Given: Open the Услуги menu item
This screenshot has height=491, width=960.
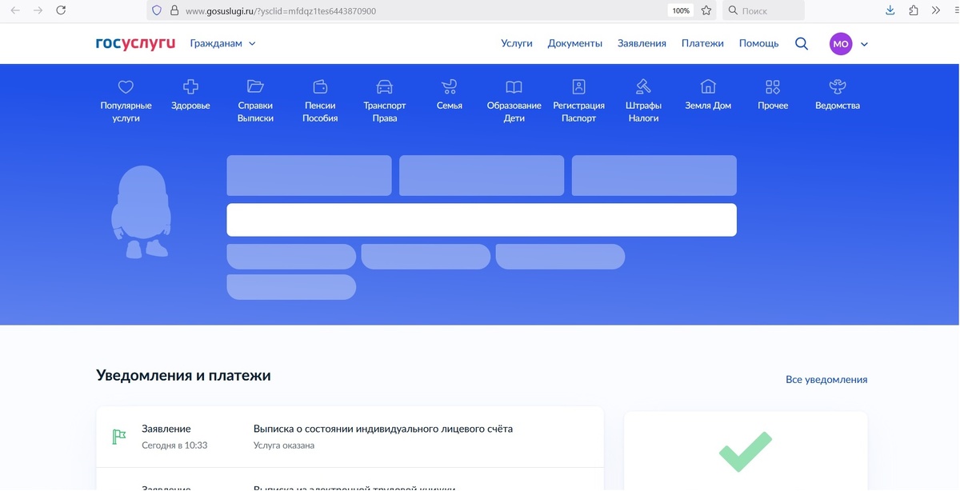Looking at the screenshot, I should pos(517,44).
